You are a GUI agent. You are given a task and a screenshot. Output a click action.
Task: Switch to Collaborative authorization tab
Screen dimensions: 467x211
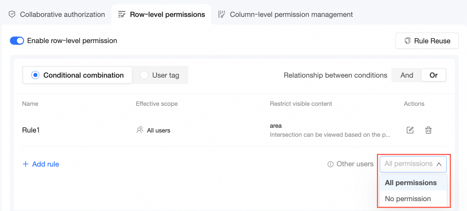(62, 14)
